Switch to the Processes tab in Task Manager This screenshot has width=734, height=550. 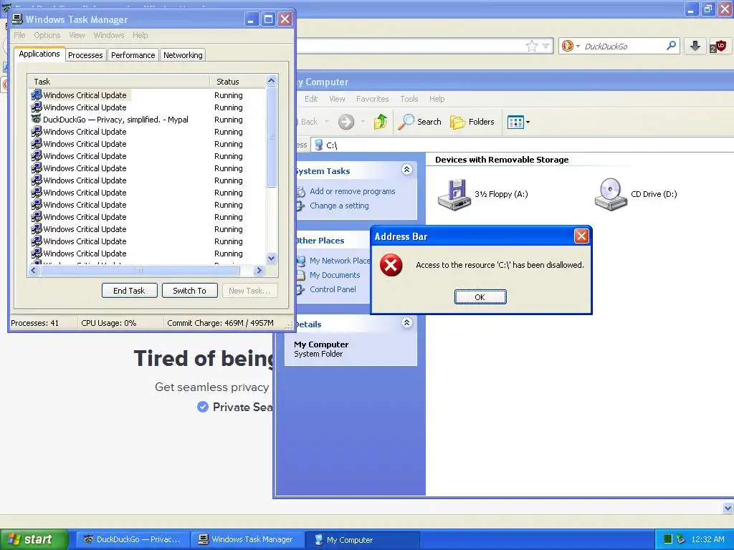(85, 55)
